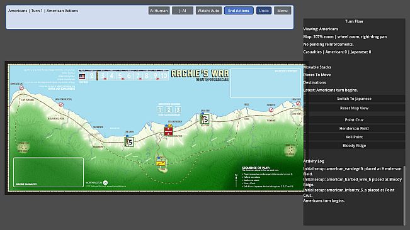Choose Henderson Field in the side panel

354,128
